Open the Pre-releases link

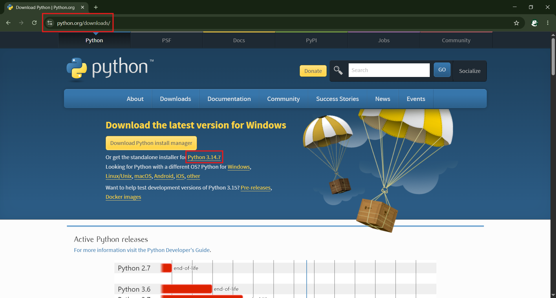[x=256, y=187]
